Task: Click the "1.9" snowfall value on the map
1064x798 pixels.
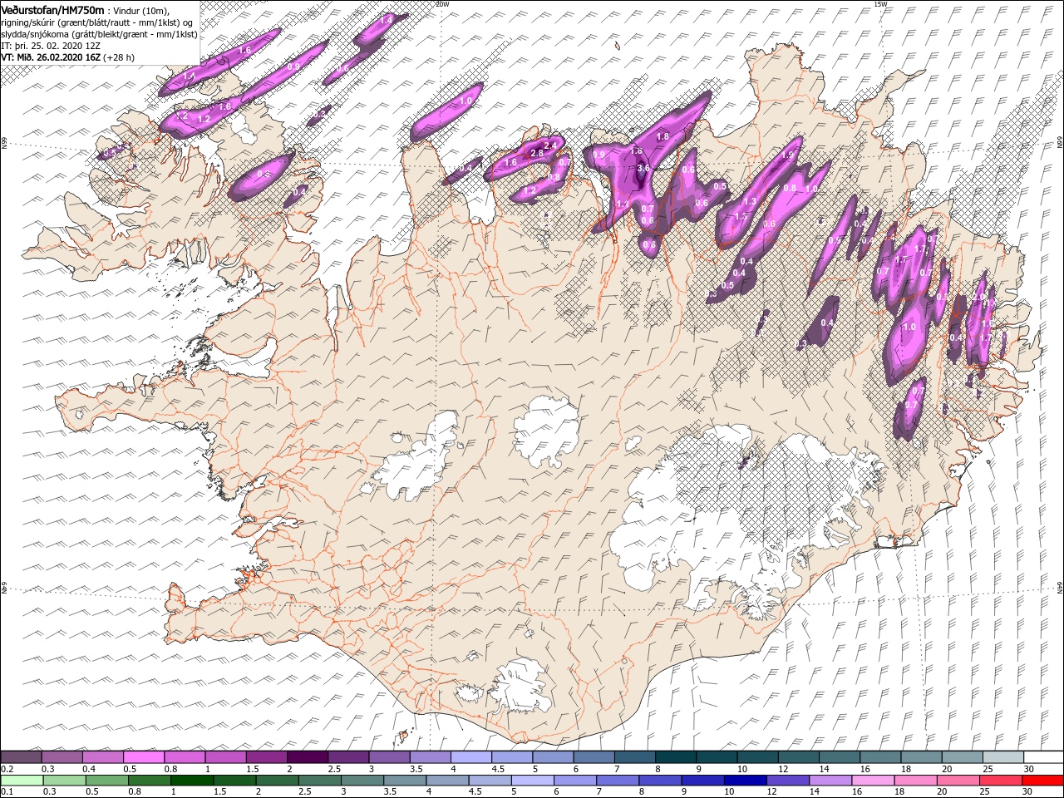Action: click(789, 155)
